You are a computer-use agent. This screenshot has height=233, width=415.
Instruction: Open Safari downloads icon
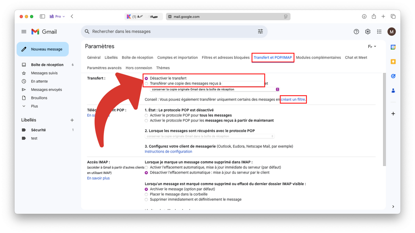(364, 16)
